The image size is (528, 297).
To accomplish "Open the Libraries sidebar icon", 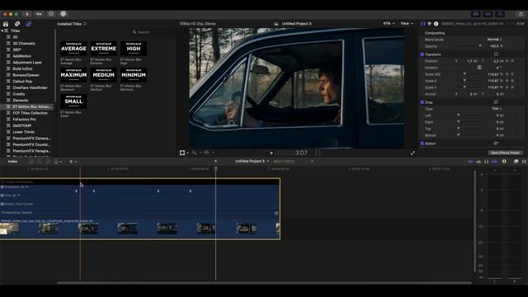I will [x=6, y=24].
